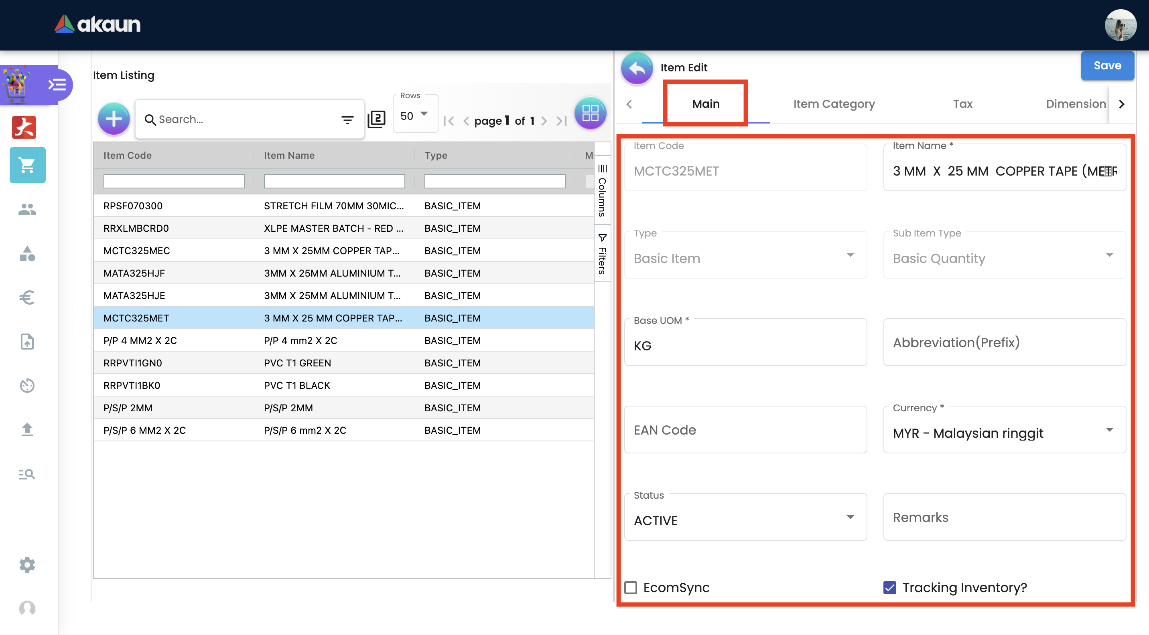Open the shopping cart sidebar module
Image resolution: width=1149 pixels, height=635 pixels.
(27, 165)
